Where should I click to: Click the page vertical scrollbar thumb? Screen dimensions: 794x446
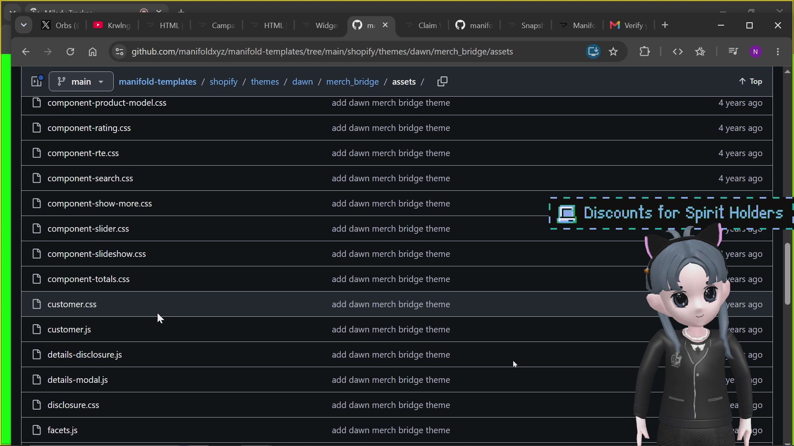pos(787,274)
